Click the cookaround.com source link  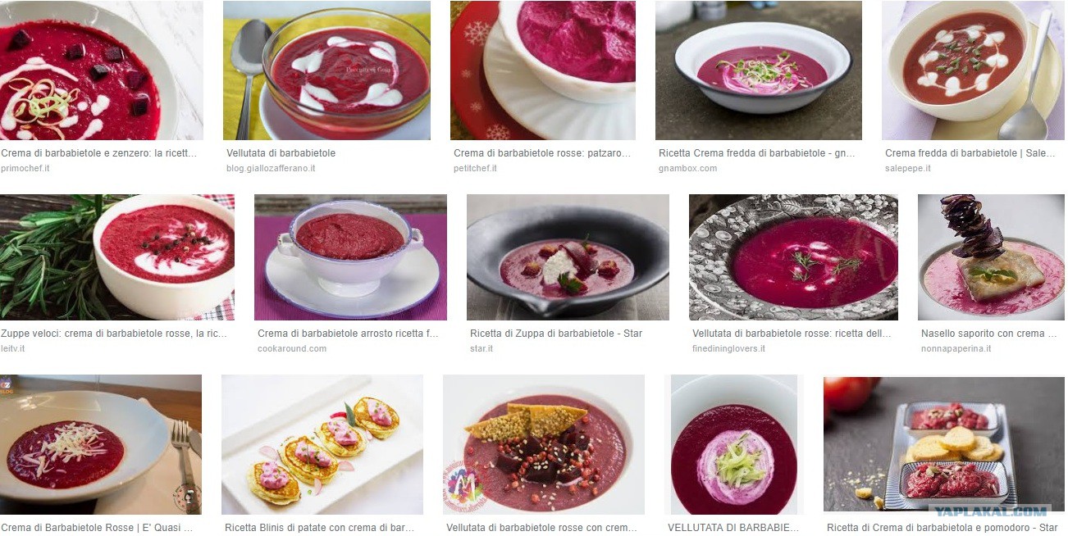coord(292,348)
